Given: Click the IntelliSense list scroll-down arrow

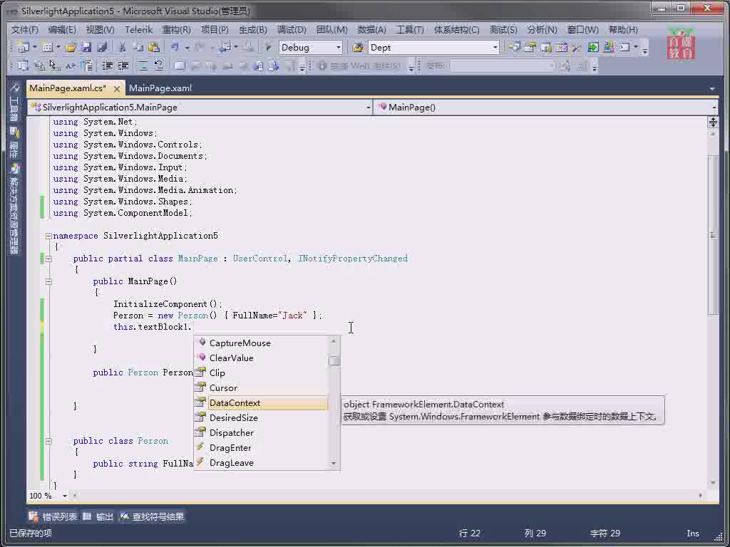Looking at the screenshot, I should [334, 463].
